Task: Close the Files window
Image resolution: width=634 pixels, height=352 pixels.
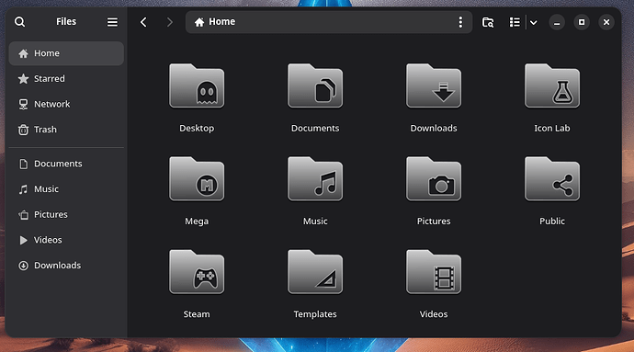Action: [x=606, y=22]
